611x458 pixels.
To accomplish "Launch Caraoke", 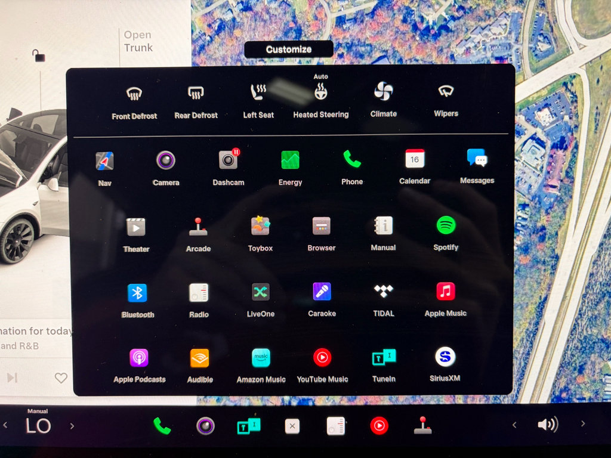I will (x=322, y=299).
